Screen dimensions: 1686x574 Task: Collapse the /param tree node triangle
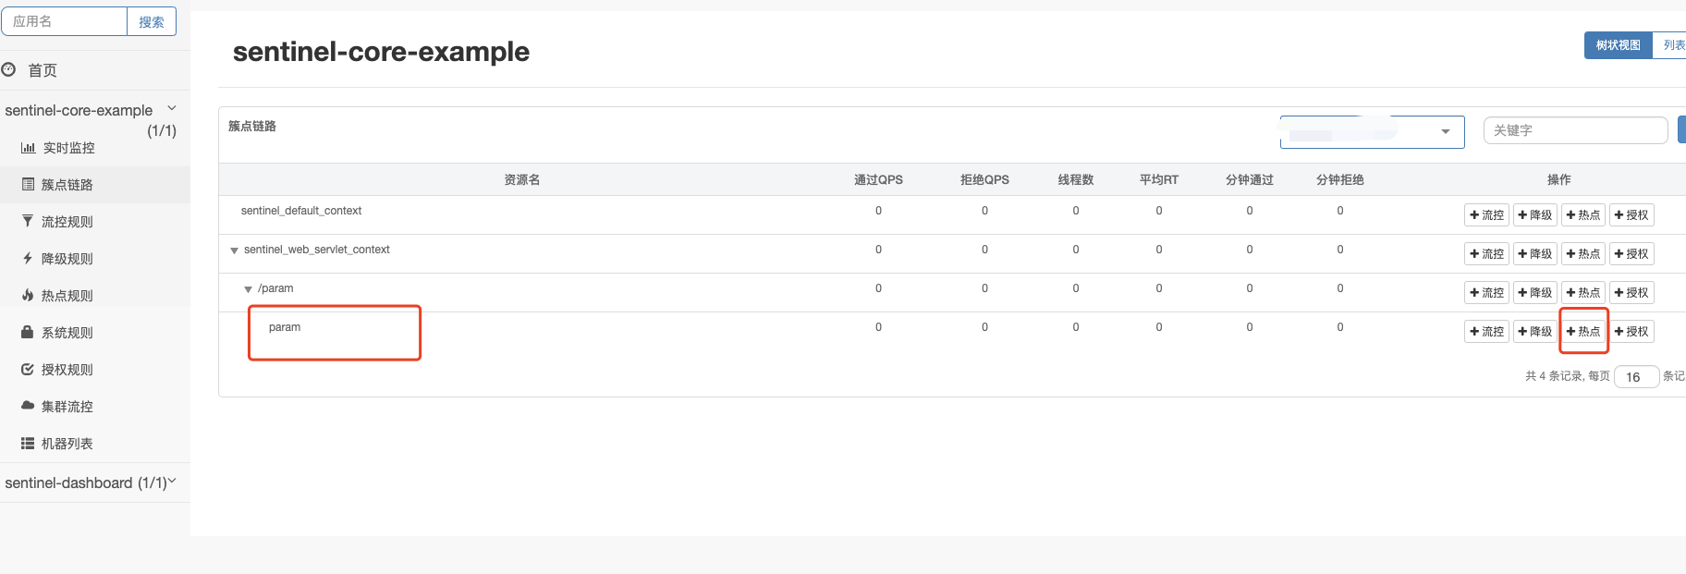248,289
